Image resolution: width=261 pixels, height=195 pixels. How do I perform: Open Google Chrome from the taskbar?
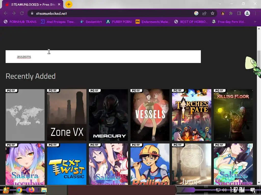(19, 190)
